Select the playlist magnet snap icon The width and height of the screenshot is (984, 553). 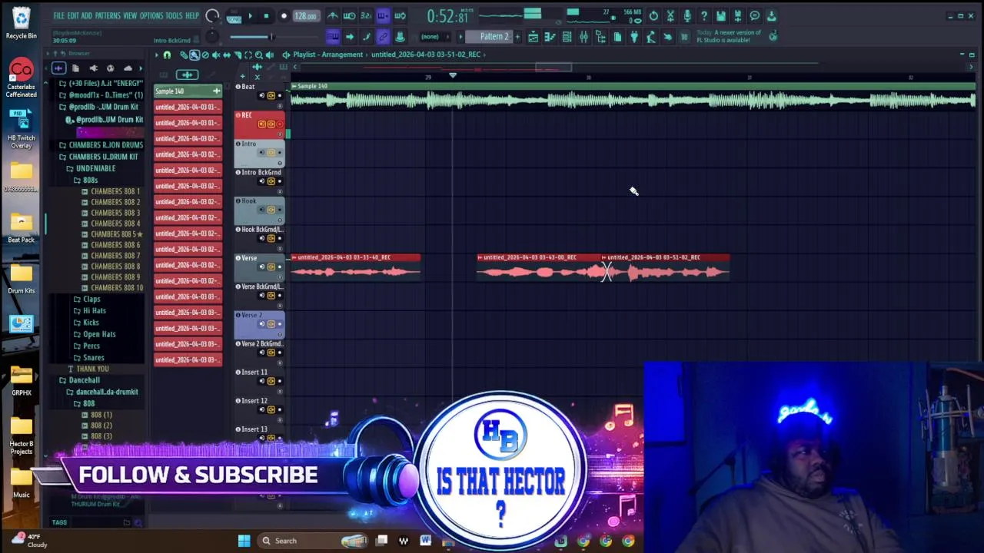click(167, 55)
